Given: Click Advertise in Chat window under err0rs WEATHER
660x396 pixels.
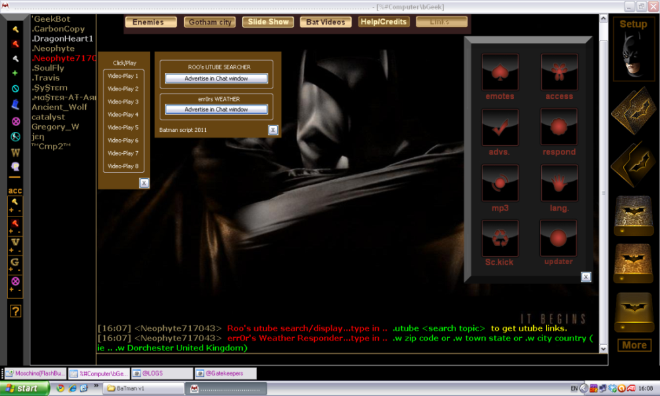Looking at the screenshot, I should click(x=216, y=110).
